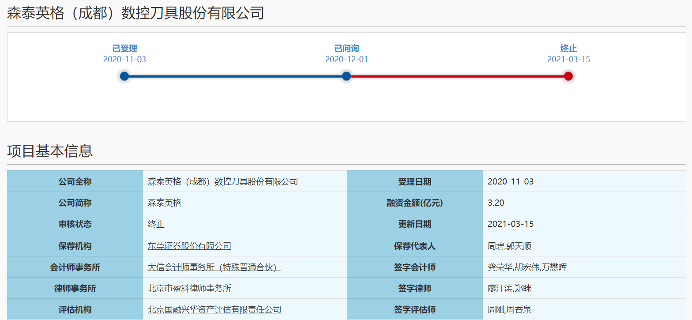Click the 已受理 timeline dot
This screenshot has width=692, height=320.
tap(124, 76)
